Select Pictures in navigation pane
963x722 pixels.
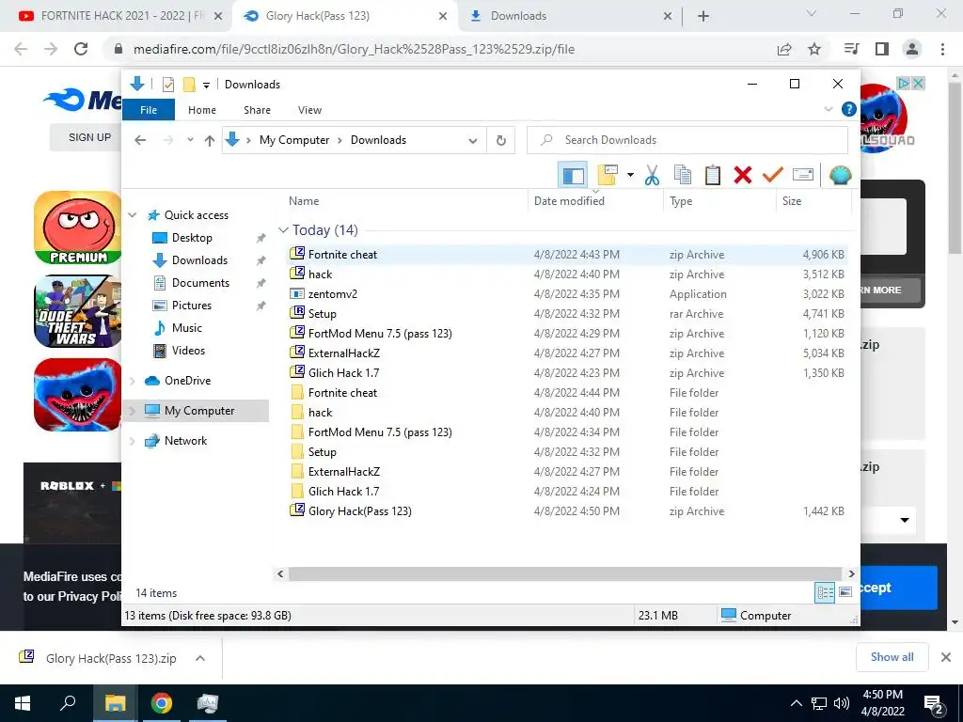click(192, 306)
